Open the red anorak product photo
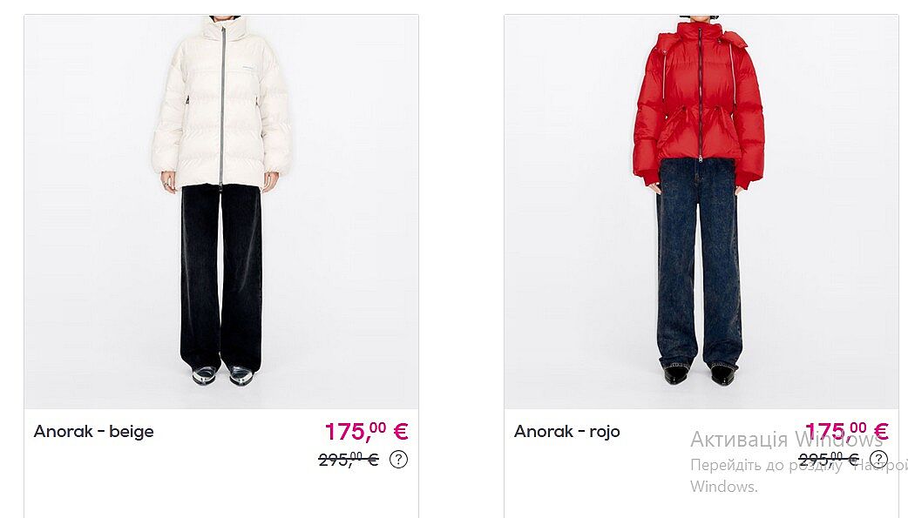The image size is (908, 518). coord(701,212)
